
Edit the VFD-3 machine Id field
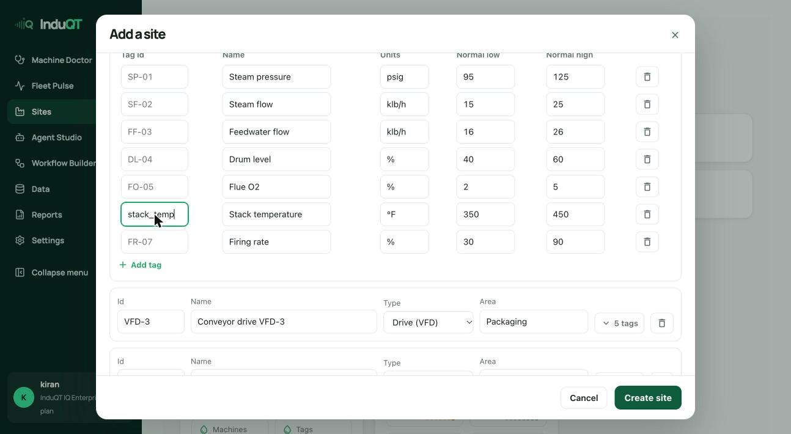(x=151, y=322)
